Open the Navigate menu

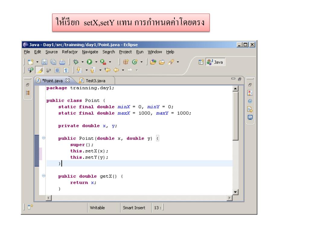(90, 52)
